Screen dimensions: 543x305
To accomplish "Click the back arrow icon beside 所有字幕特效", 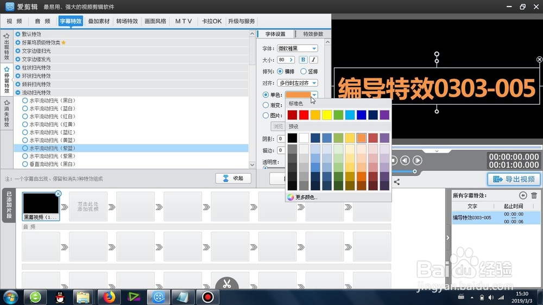I will 523,195.
